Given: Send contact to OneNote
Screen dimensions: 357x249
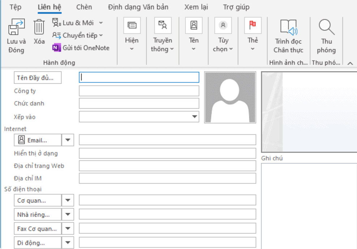Looking at the screenshot, I should tap(81, 48).
